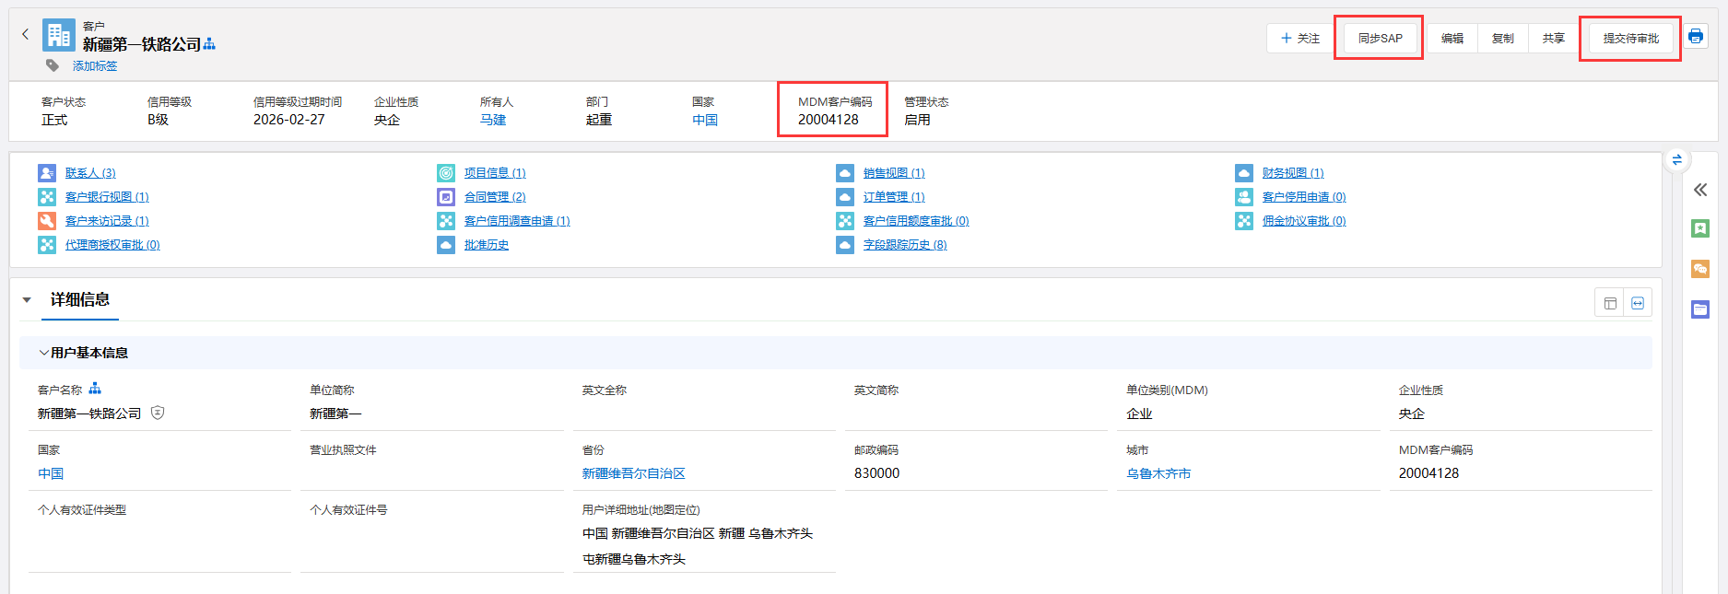Click the hierarchy icon beside company title

tap(209, 44)
